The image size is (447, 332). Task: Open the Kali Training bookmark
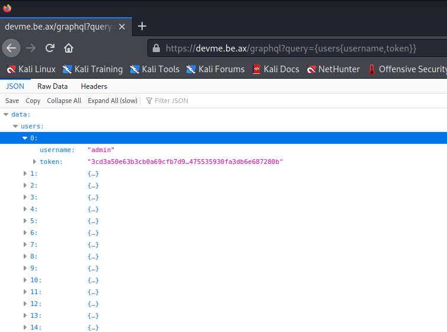click(92, 69)
